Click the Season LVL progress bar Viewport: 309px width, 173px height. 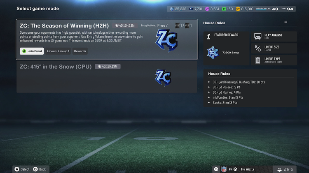[x=263, y=9]
